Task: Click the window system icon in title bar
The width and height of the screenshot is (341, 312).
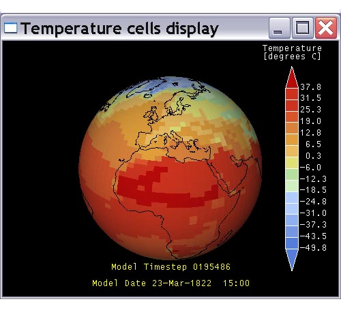Action: click(10, 28)
